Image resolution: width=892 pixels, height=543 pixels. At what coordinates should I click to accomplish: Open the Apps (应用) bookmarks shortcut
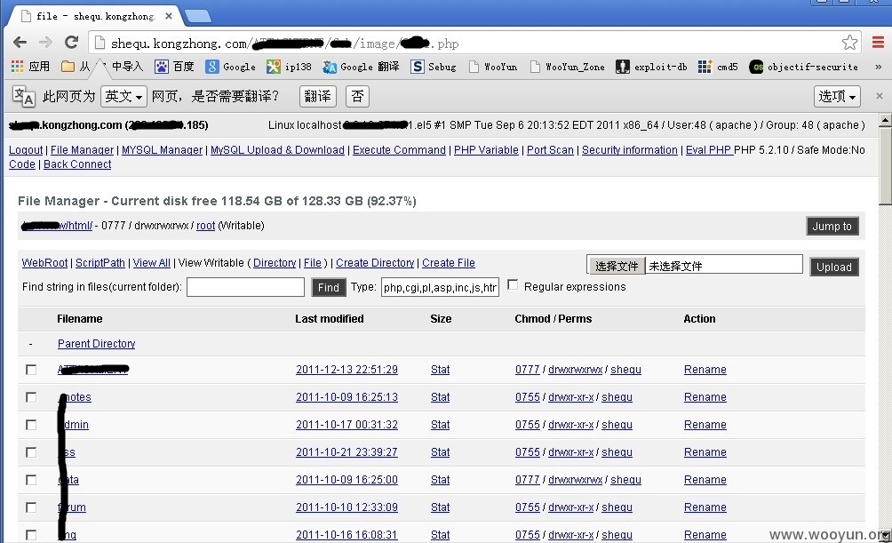pos(31,67)
